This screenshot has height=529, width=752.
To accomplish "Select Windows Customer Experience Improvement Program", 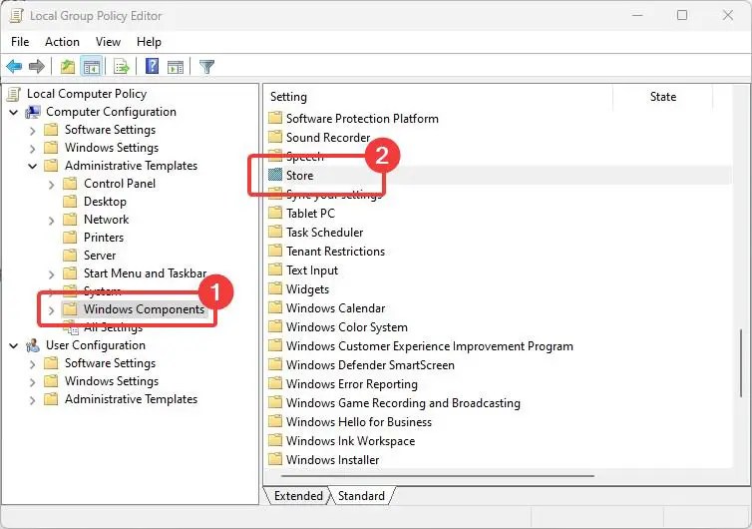I will tap(429, 345).
